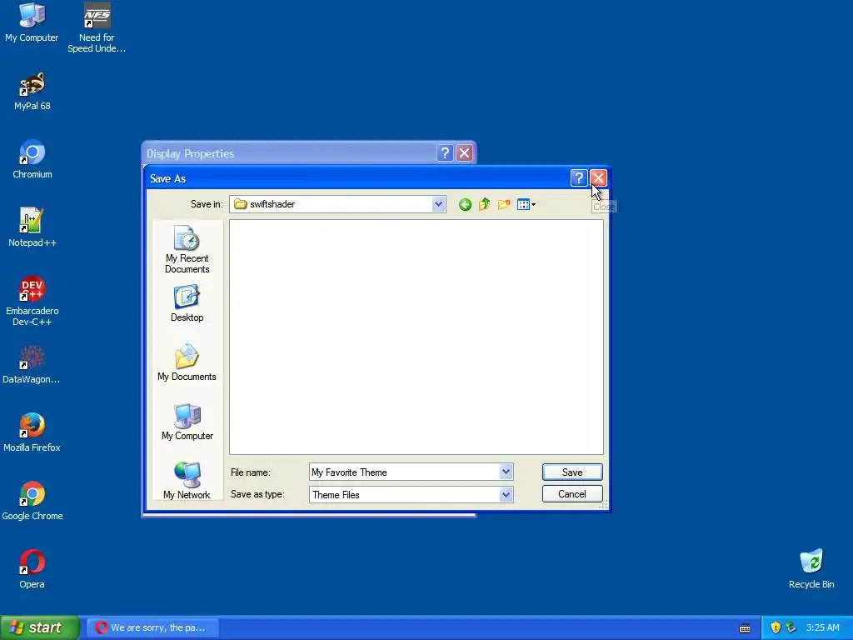853x640 pixels.
Task: Click the Cancel button
Action: 572,494
